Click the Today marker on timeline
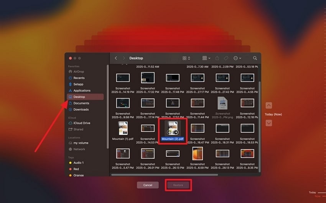The height and width of the screenshot is (203, 326). (312, 192)
